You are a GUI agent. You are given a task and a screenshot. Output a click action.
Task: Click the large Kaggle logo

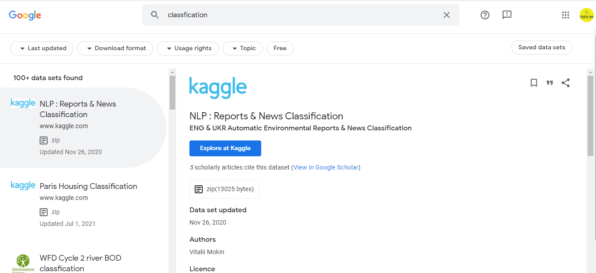tap(218, 88)
